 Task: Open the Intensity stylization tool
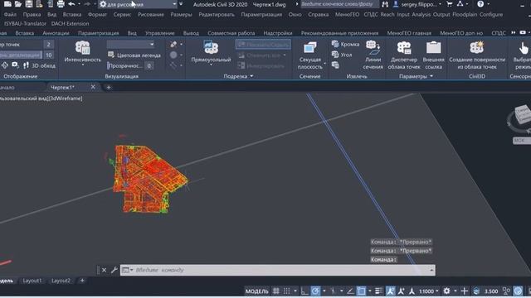click(x=83, y=51)
